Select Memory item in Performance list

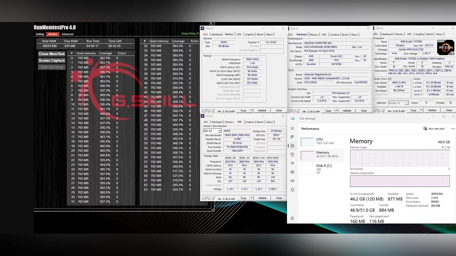click(x=321, y=155)
